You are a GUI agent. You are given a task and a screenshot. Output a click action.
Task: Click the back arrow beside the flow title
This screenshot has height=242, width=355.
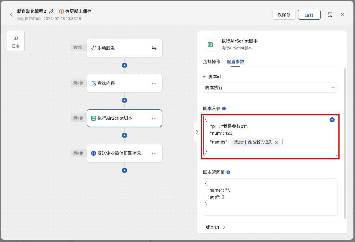point(12,15)
